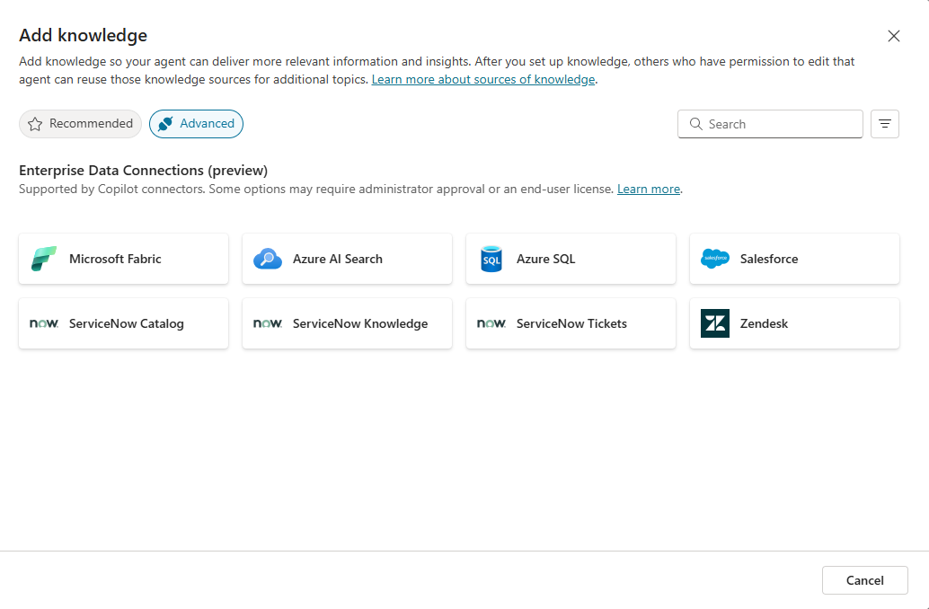This screenshot has width=929, height=609.
Task: Select the Advanced tab
Action: pyautogui.click(x=196, y=124)
